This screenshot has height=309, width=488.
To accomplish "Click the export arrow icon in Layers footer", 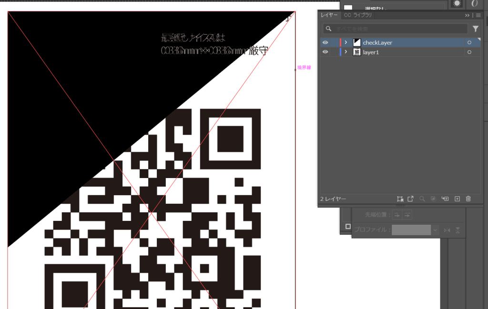I will (x=410, y=199).
